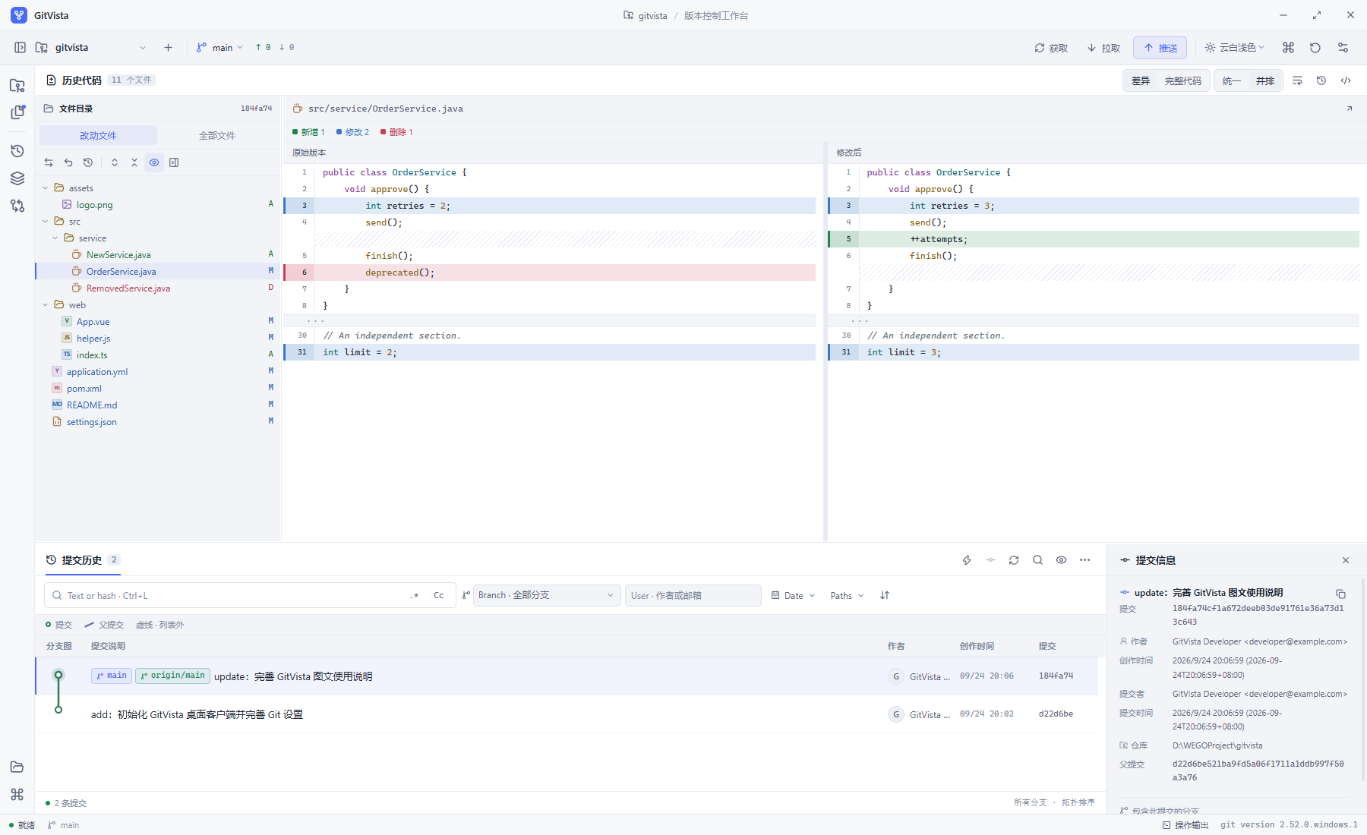The image size is (1367, 835).
Task: Open command shortcuts icon in top toolbar
Action: [x=1288, y=47]
